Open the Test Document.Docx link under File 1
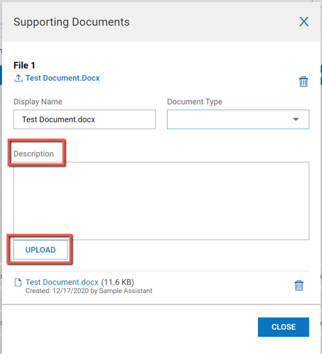Image resolution: width=322 pixels, height=354 pixels. 63,78
